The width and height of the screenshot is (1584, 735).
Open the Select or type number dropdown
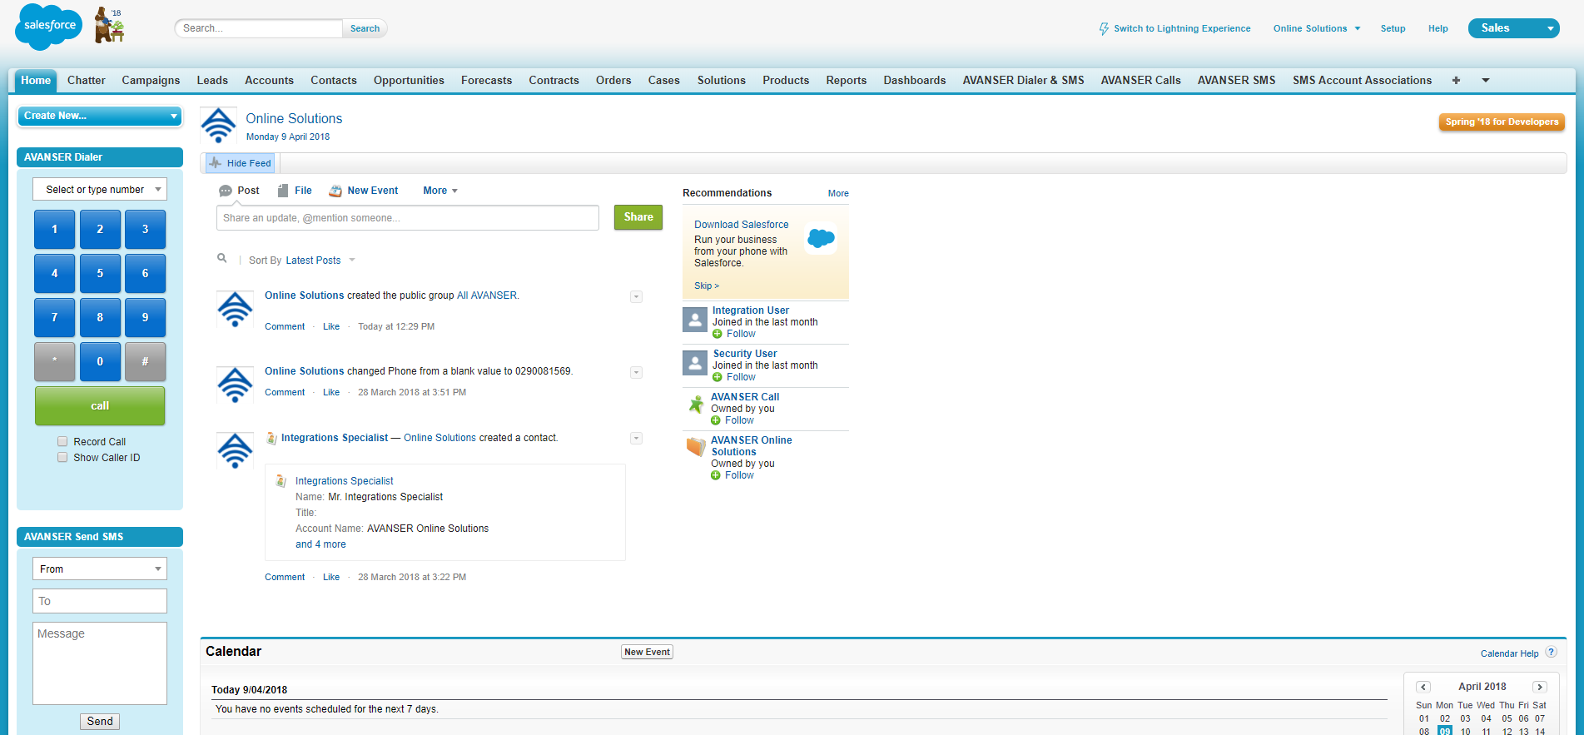pyautogui.click(x=100, y=189)
